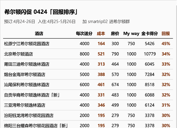Click cost value 346
177x128 pixels.
coord(101,105)
